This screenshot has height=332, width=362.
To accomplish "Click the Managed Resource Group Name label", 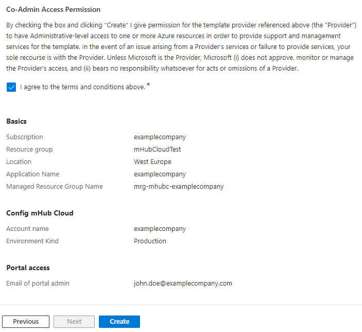I will (55, 187).
